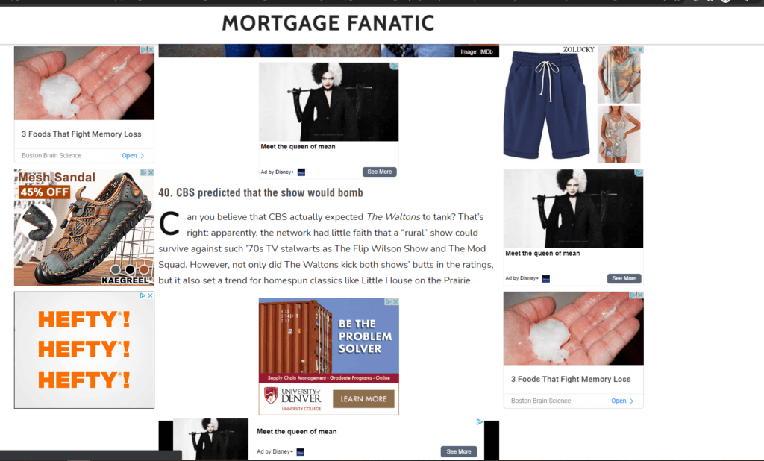Click Learn More on University of Denver ad
The height and width of the screenshot is (461, 764).
[x=363, y=398]
